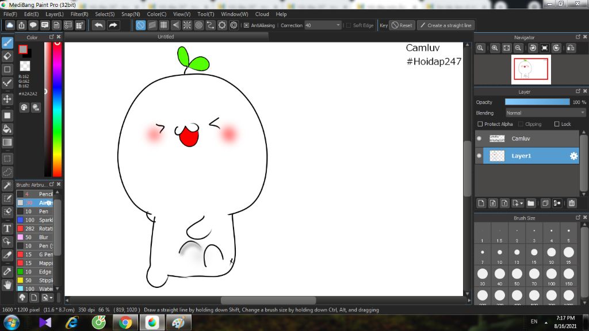Screen dimensions: 589x331
Task: Hide Layer1 visibility
Action: (479, 156)
